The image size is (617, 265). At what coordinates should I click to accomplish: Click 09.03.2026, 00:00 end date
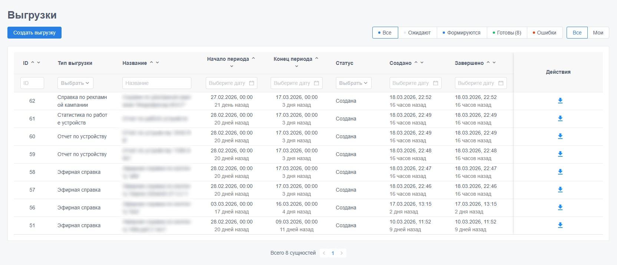(297, 222)
